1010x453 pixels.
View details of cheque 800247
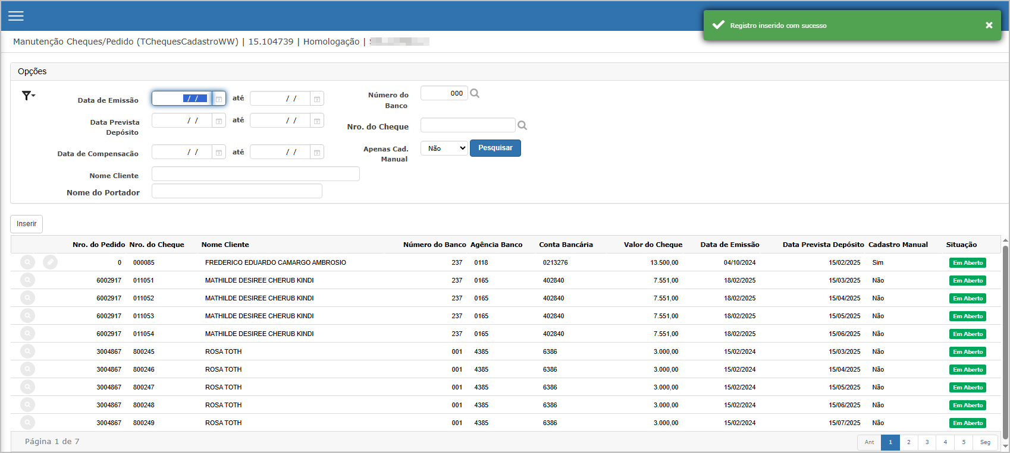pos(27,387)
